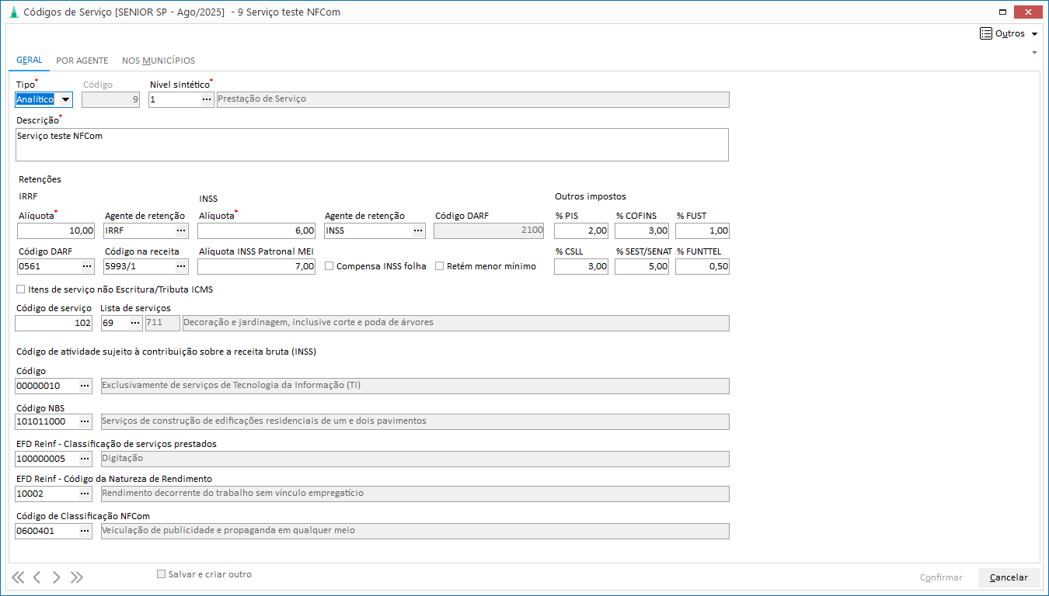Viewport: 1049px width, 596px height.
Task: Click the 'Digitação' description text
Action: 123,458
